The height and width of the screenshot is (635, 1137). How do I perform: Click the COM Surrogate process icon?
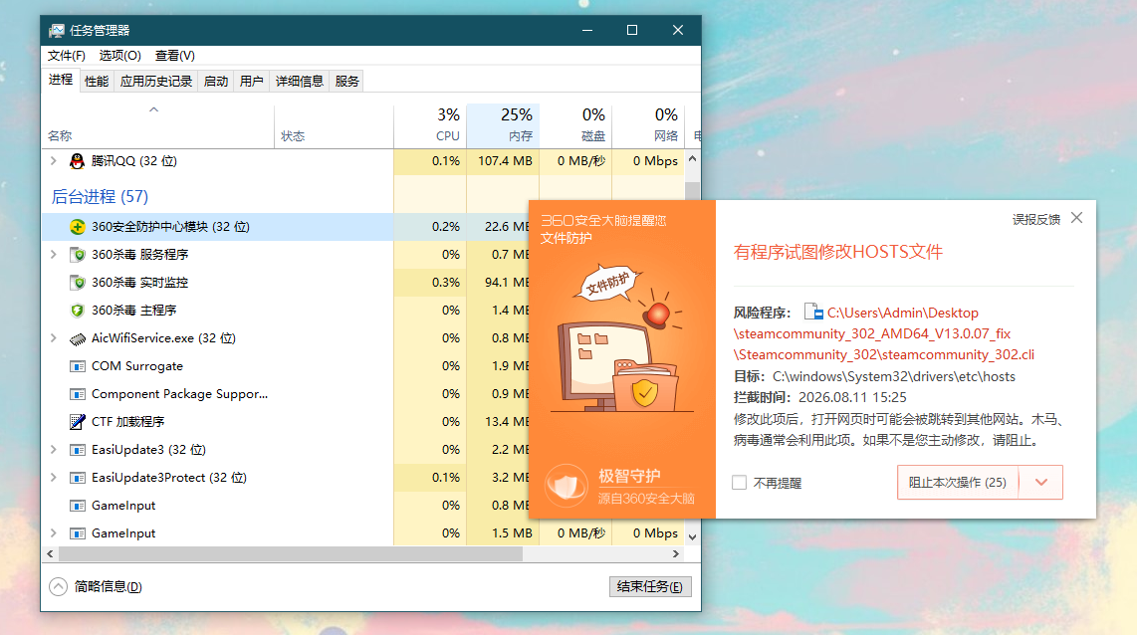(77, 366)
